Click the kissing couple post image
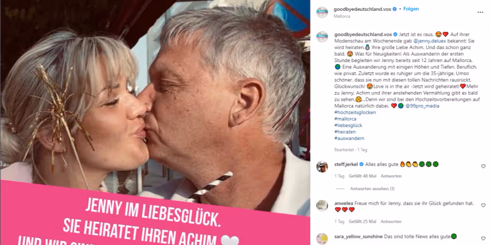The width and height of the screenshot is (490, 245). pyautogui.click(x=155, y=122)
